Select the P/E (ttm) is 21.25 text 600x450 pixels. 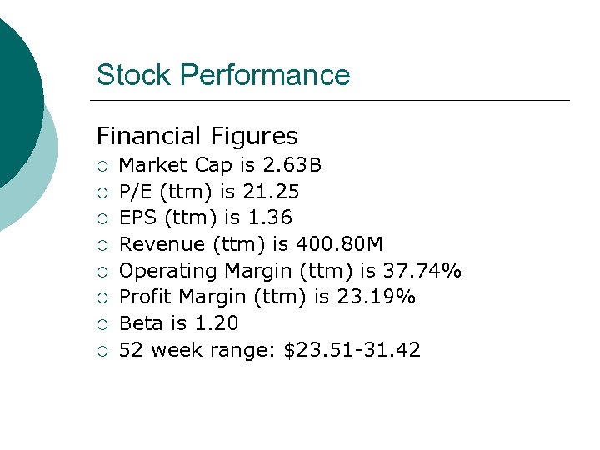coord(209,192)
